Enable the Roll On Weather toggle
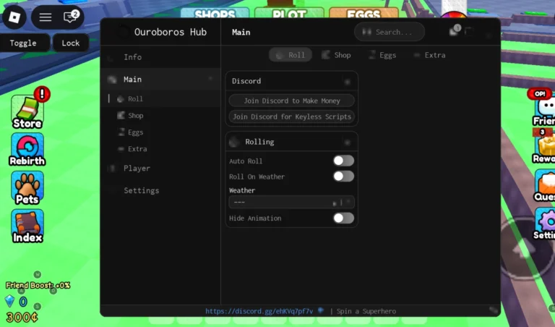The height and width of the screenshot is (327, 555). coord(343,177)
